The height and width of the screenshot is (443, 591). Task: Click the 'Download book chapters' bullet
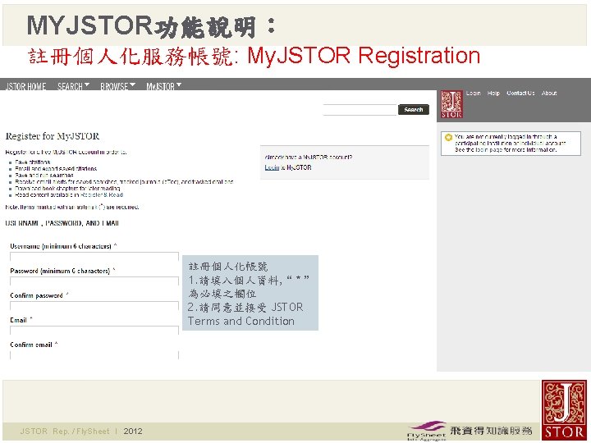click(67, 189)
